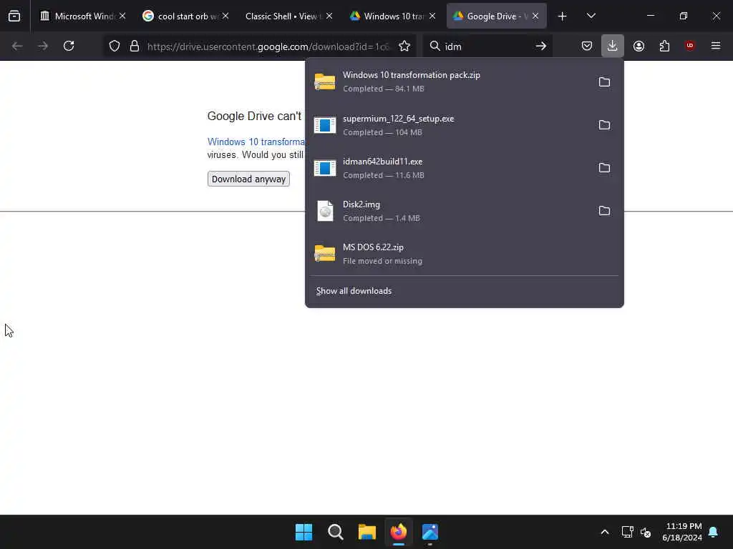This screenshot has width=733, height=549.
Task: Toggle the Downloads panel button
Action: pos(613,46)
